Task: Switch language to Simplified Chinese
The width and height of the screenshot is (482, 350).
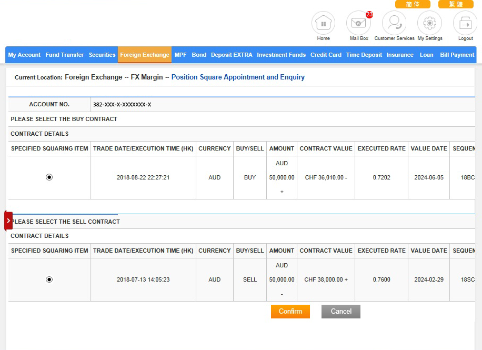Action: [413, 4]
